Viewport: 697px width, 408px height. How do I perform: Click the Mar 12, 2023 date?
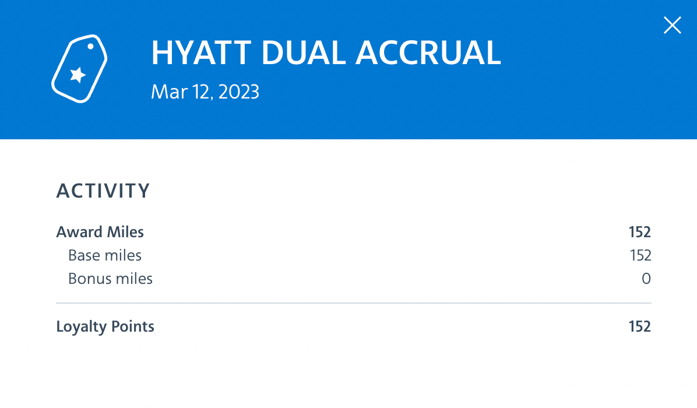click(205, 92)
